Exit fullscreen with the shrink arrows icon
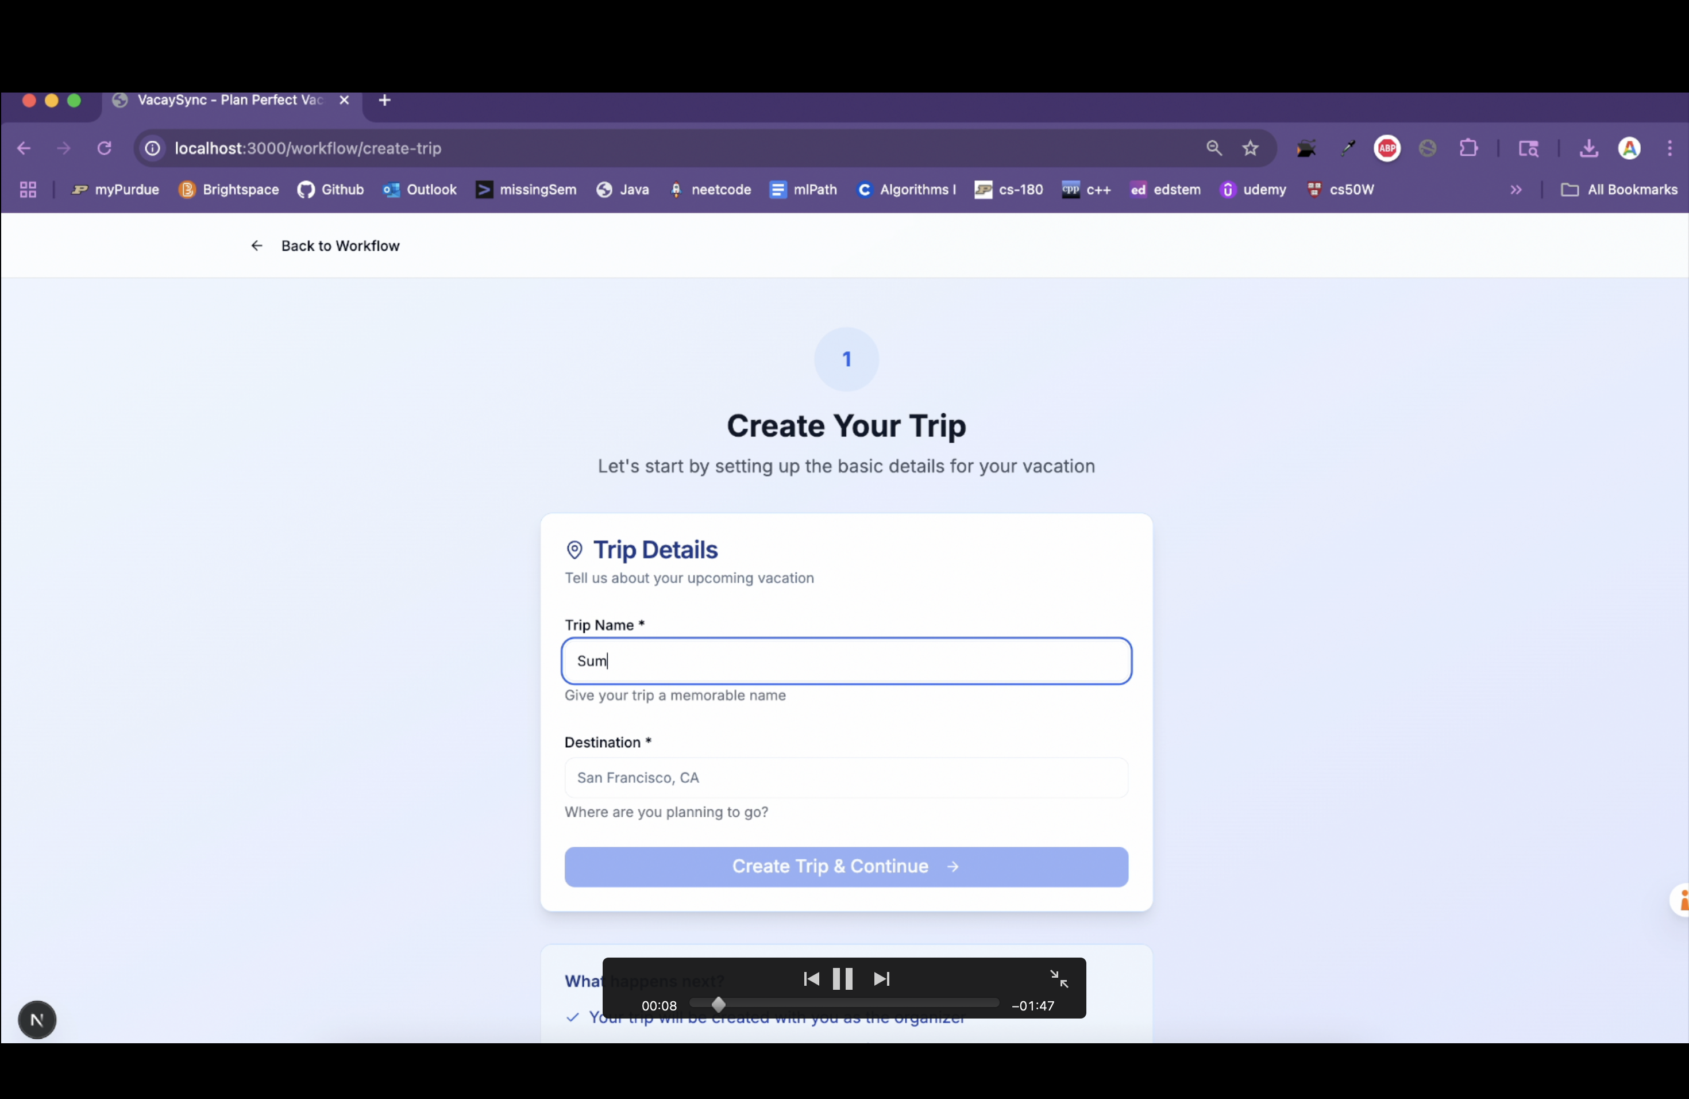The height and width of the screenshot is (1099, 1689). [x=1059, y=979]
